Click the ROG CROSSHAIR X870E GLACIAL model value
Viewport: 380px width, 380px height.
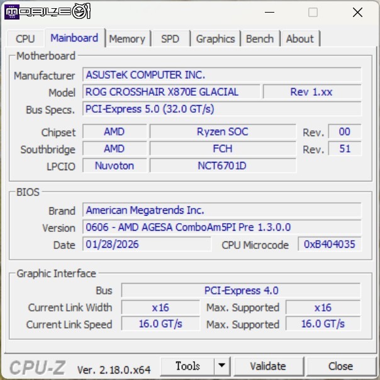(171, 92)
